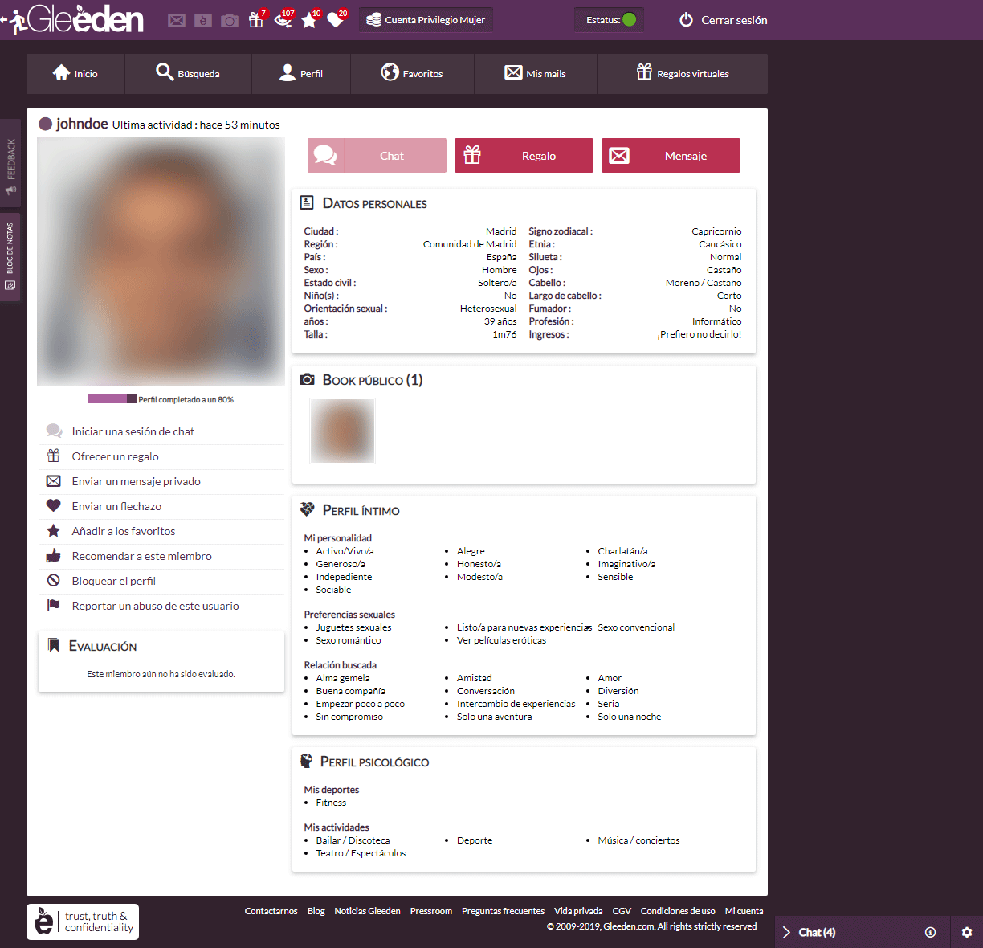Toggle the green Estatus indicator

630,20
